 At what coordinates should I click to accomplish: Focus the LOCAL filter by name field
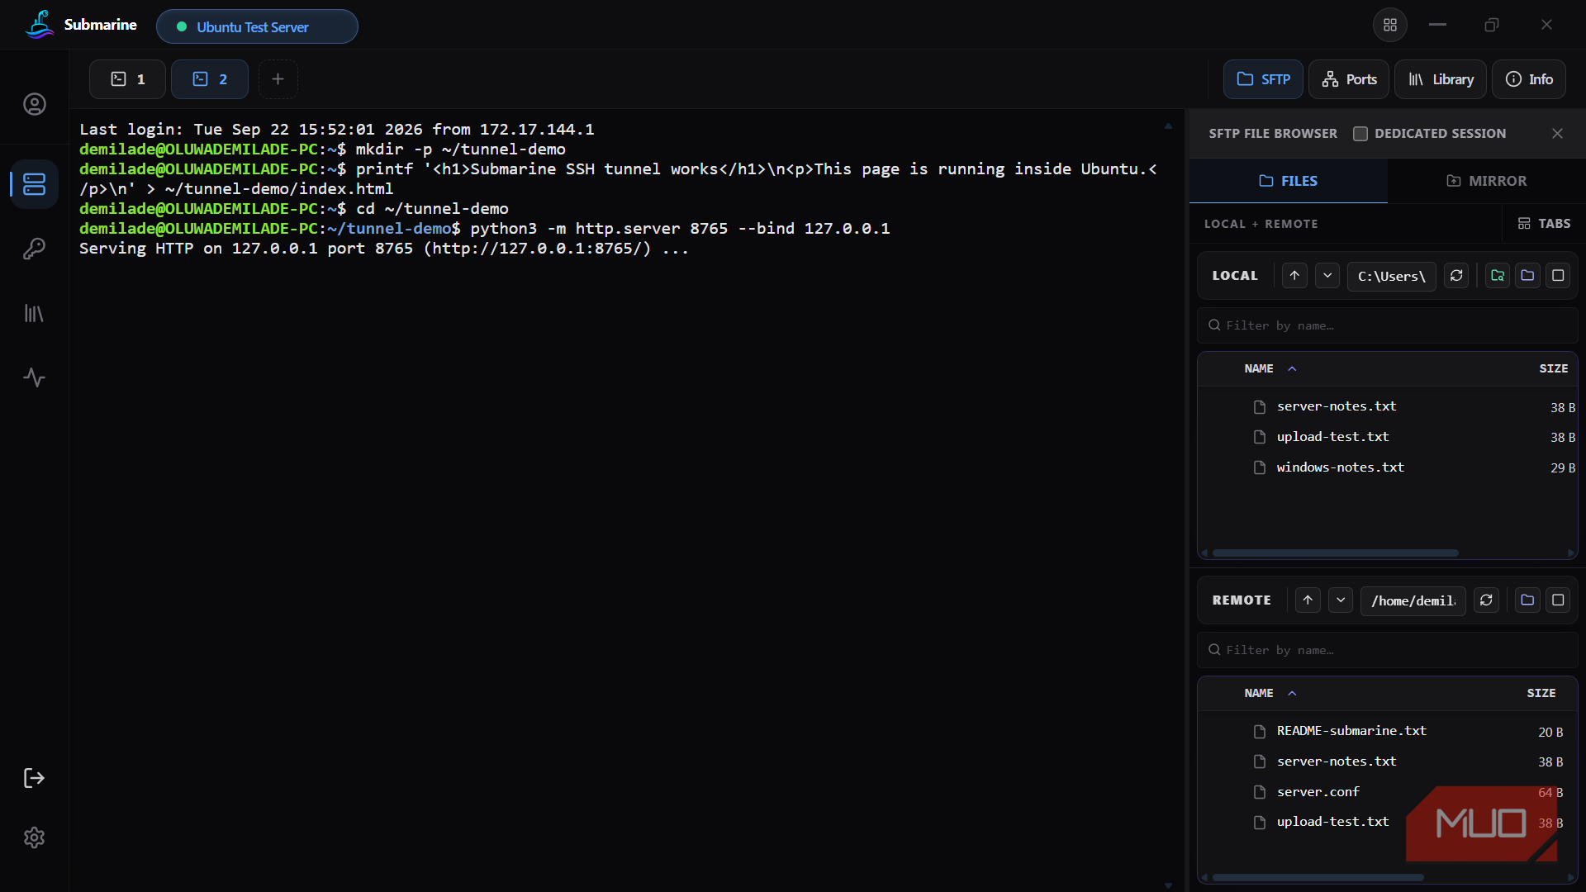(x=1388, y=325)
